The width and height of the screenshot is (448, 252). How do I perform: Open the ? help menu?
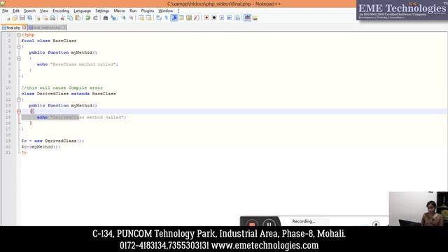(178, 11)
